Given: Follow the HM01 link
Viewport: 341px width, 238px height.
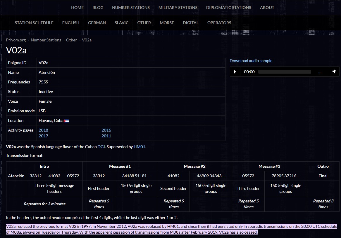Looking at the screenshot, I should [x=139, y=147].
